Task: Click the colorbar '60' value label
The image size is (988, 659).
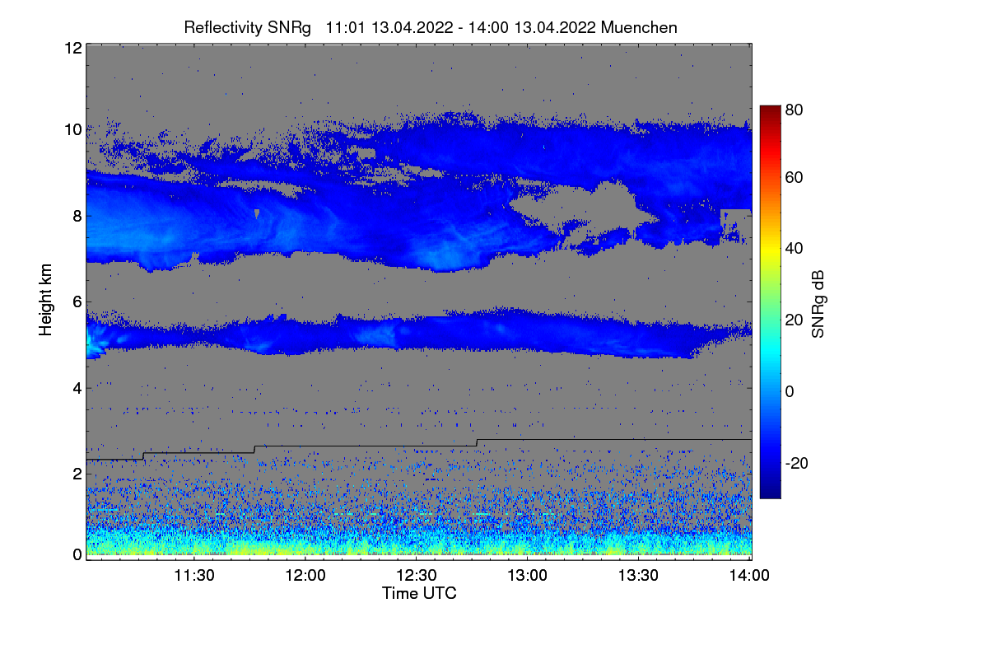Action: (x=795, y=177)
